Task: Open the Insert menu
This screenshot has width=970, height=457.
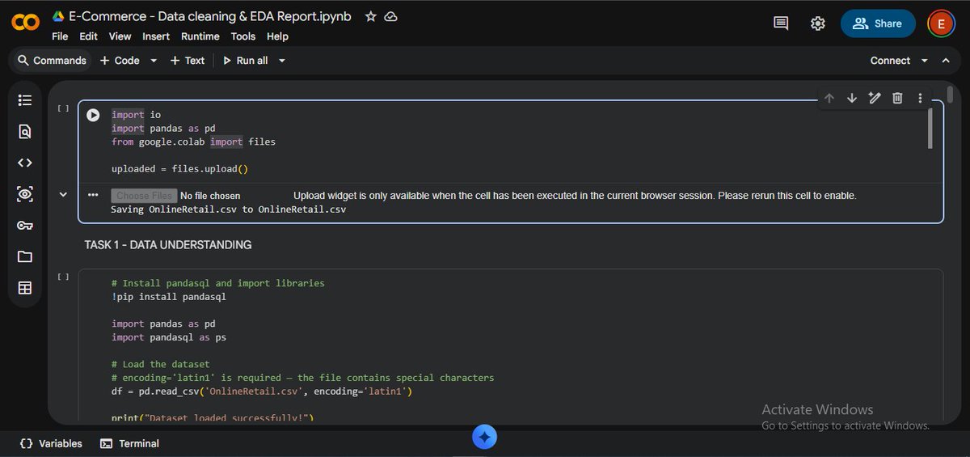Action: point(156,36)
